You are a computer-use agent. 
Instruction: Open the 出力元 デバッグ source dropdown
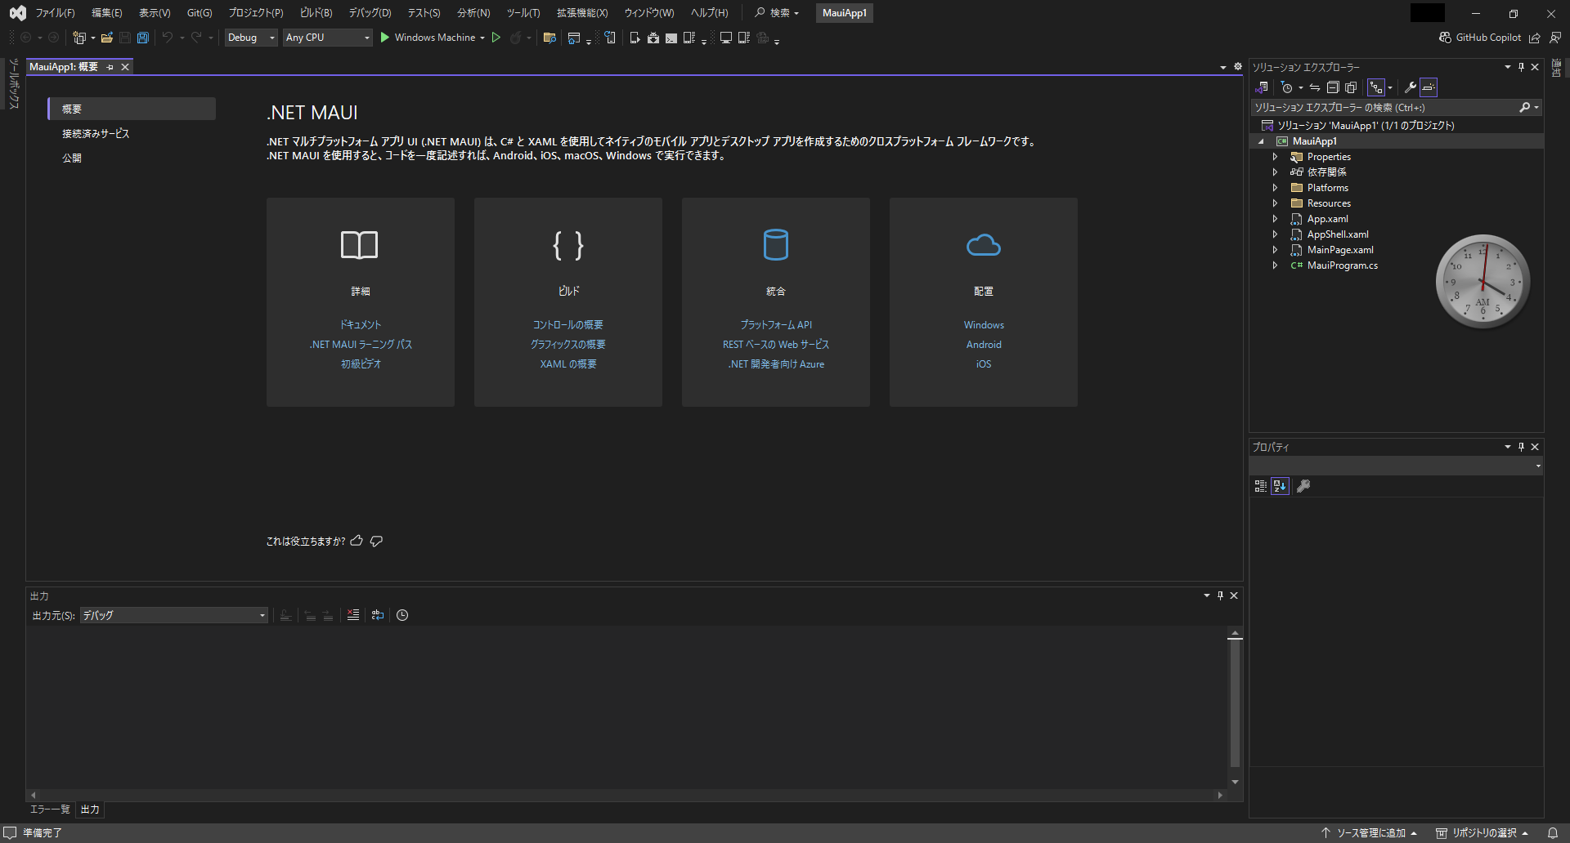tap(174, 615)
